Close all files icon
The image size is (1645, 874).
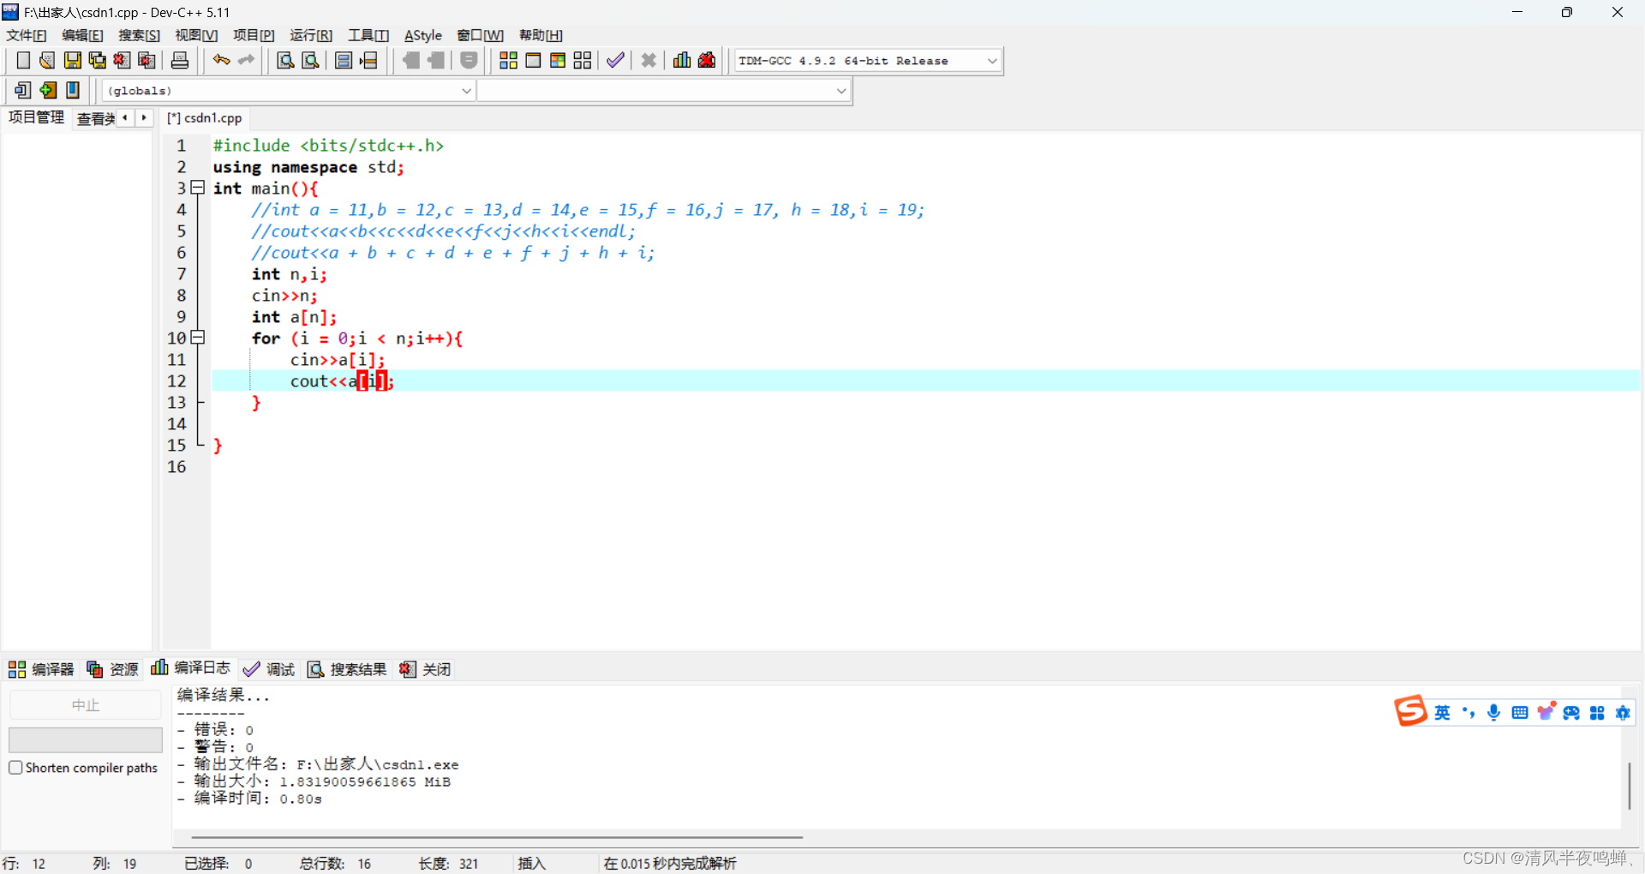(147, 60)
